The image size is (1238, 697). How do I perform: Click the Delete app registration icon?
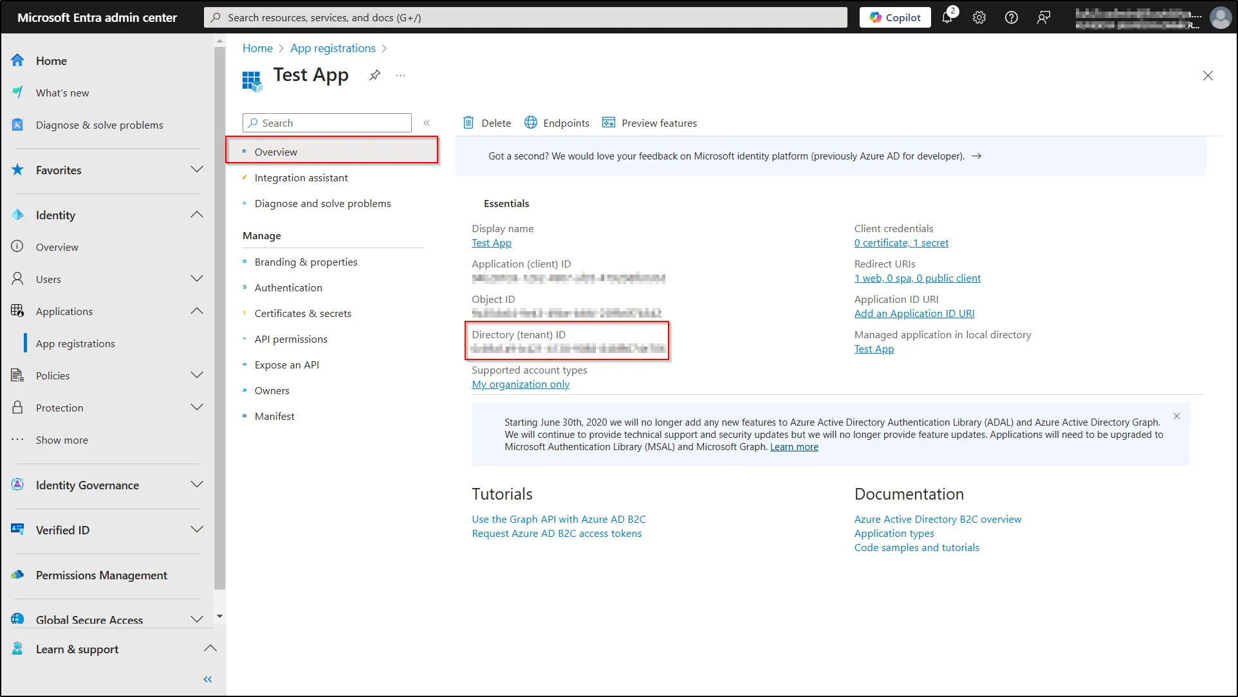485,122
